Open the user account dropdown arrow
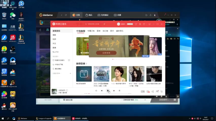 126,24
